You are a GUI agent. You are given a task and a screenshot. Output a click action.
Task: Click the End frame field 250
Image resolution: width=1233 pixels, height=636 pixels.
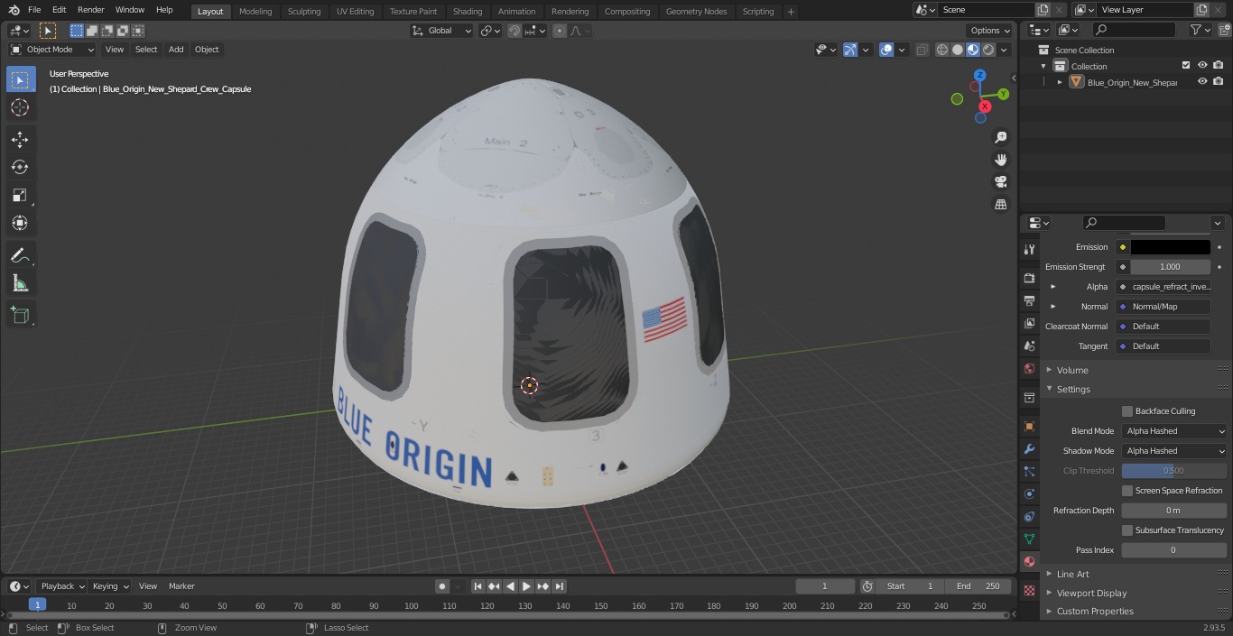pyautogui.click(x=978, y=586)
